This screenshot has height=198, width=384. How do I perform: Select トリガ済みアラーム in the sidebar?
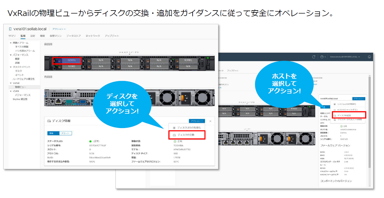25,51
